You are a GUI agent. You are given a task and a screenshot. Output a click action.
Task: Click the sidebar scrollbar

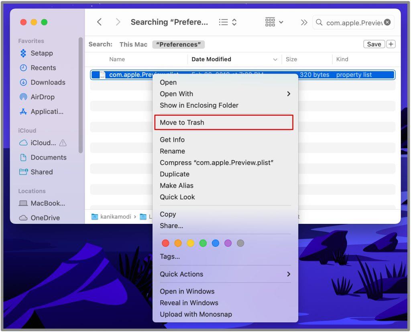[x=81, y=95]
